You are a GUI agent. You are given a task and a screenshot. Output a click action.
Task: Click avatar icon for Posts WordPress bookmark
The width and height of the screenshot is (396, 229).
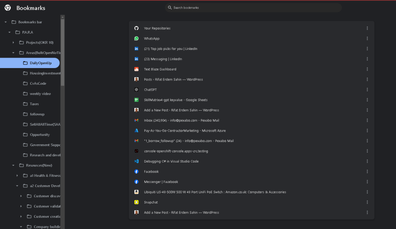pos(136,79)
